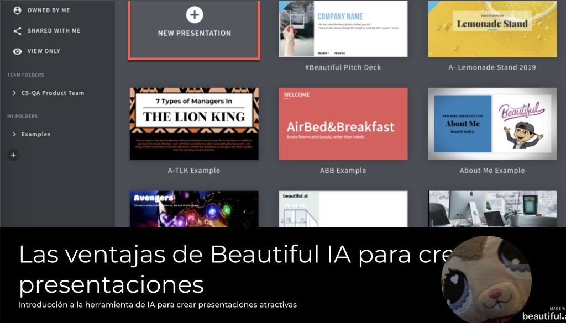The height and width of the screenshot is (323, 566).
Task: Click the "TEAM FOLDERS" section heading
Action: [25, 75]
